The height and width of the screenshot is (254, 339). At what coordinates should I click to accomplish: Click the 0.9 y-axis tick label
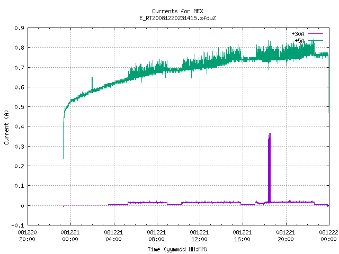19,28
